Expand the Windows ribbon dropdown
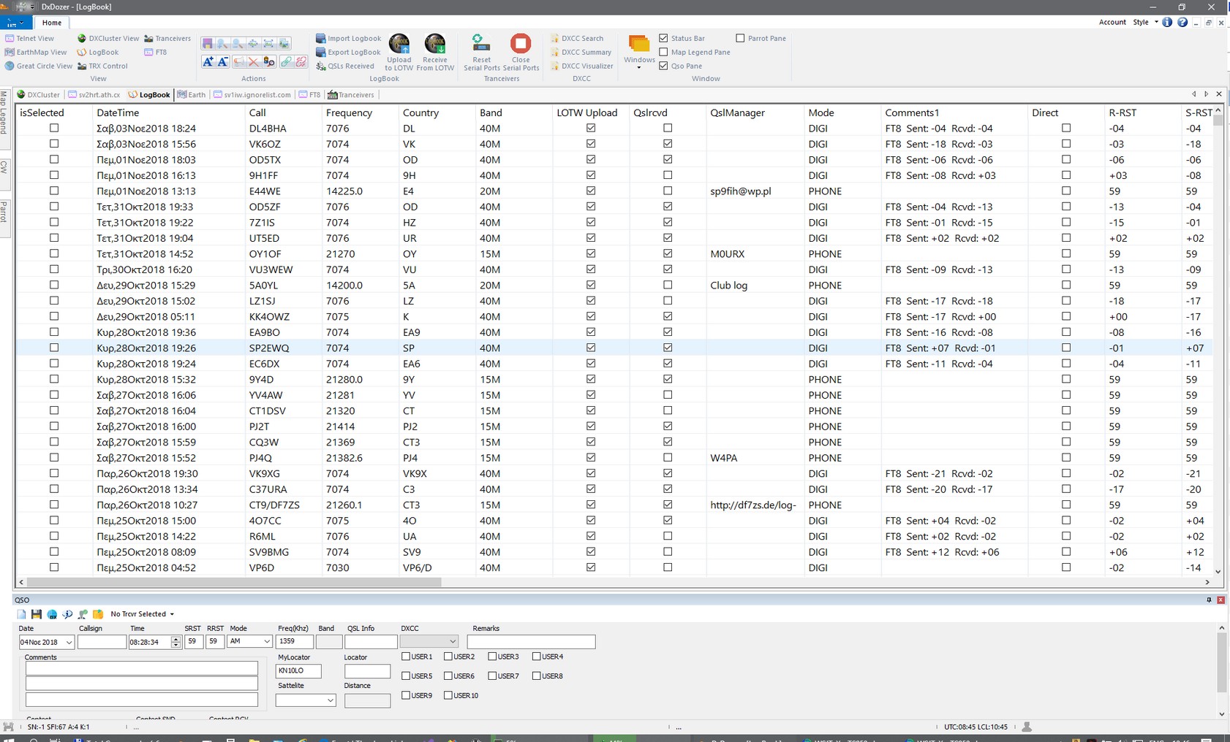1230x742 pixels. pyautogui.click(x=638, y=66)
